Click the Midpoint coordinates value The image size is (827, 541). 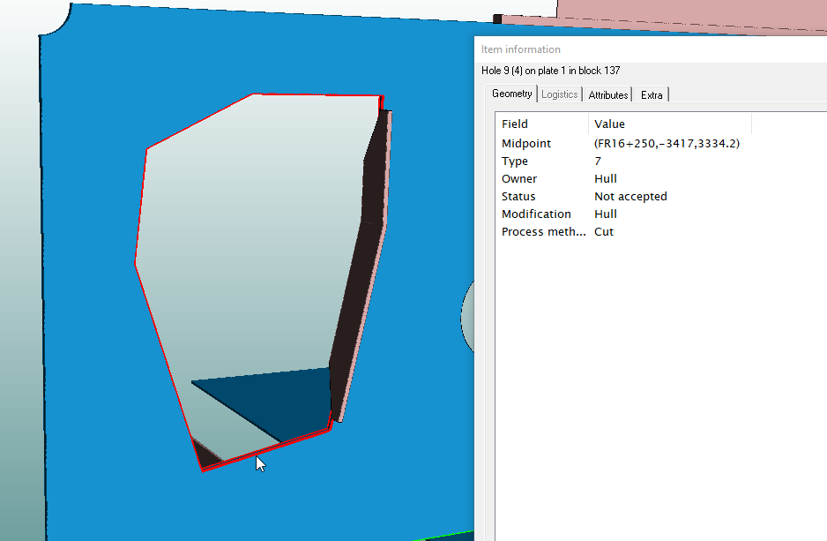[x=667, y=144]
